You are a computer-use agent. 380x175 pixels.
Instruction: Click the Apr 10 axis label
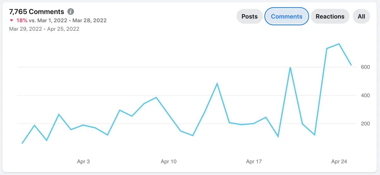click(x=168, y=161)
